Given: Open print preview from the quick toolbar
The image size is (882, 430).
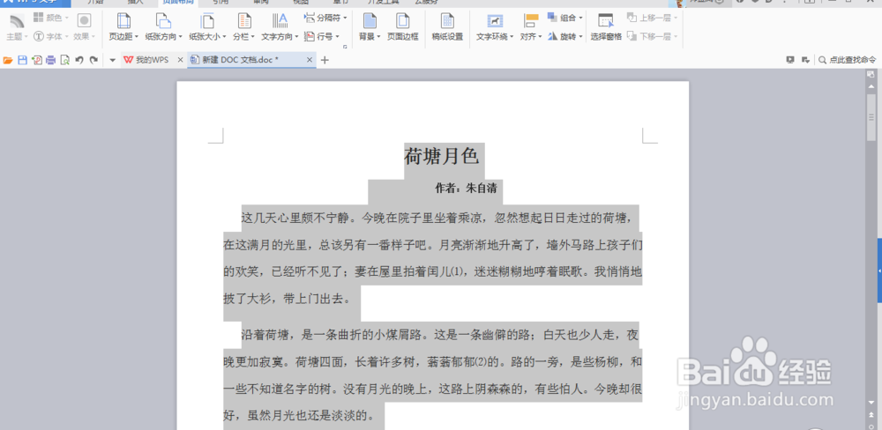Looking at the screenshot, I should click(65, 60).
